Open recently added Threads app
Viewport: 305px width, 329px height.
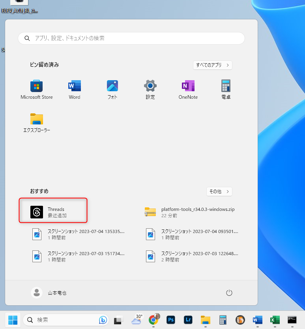[53, 212]
